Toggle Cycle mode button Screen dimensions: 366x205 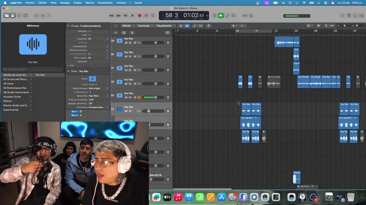click(x=153, y=16)
